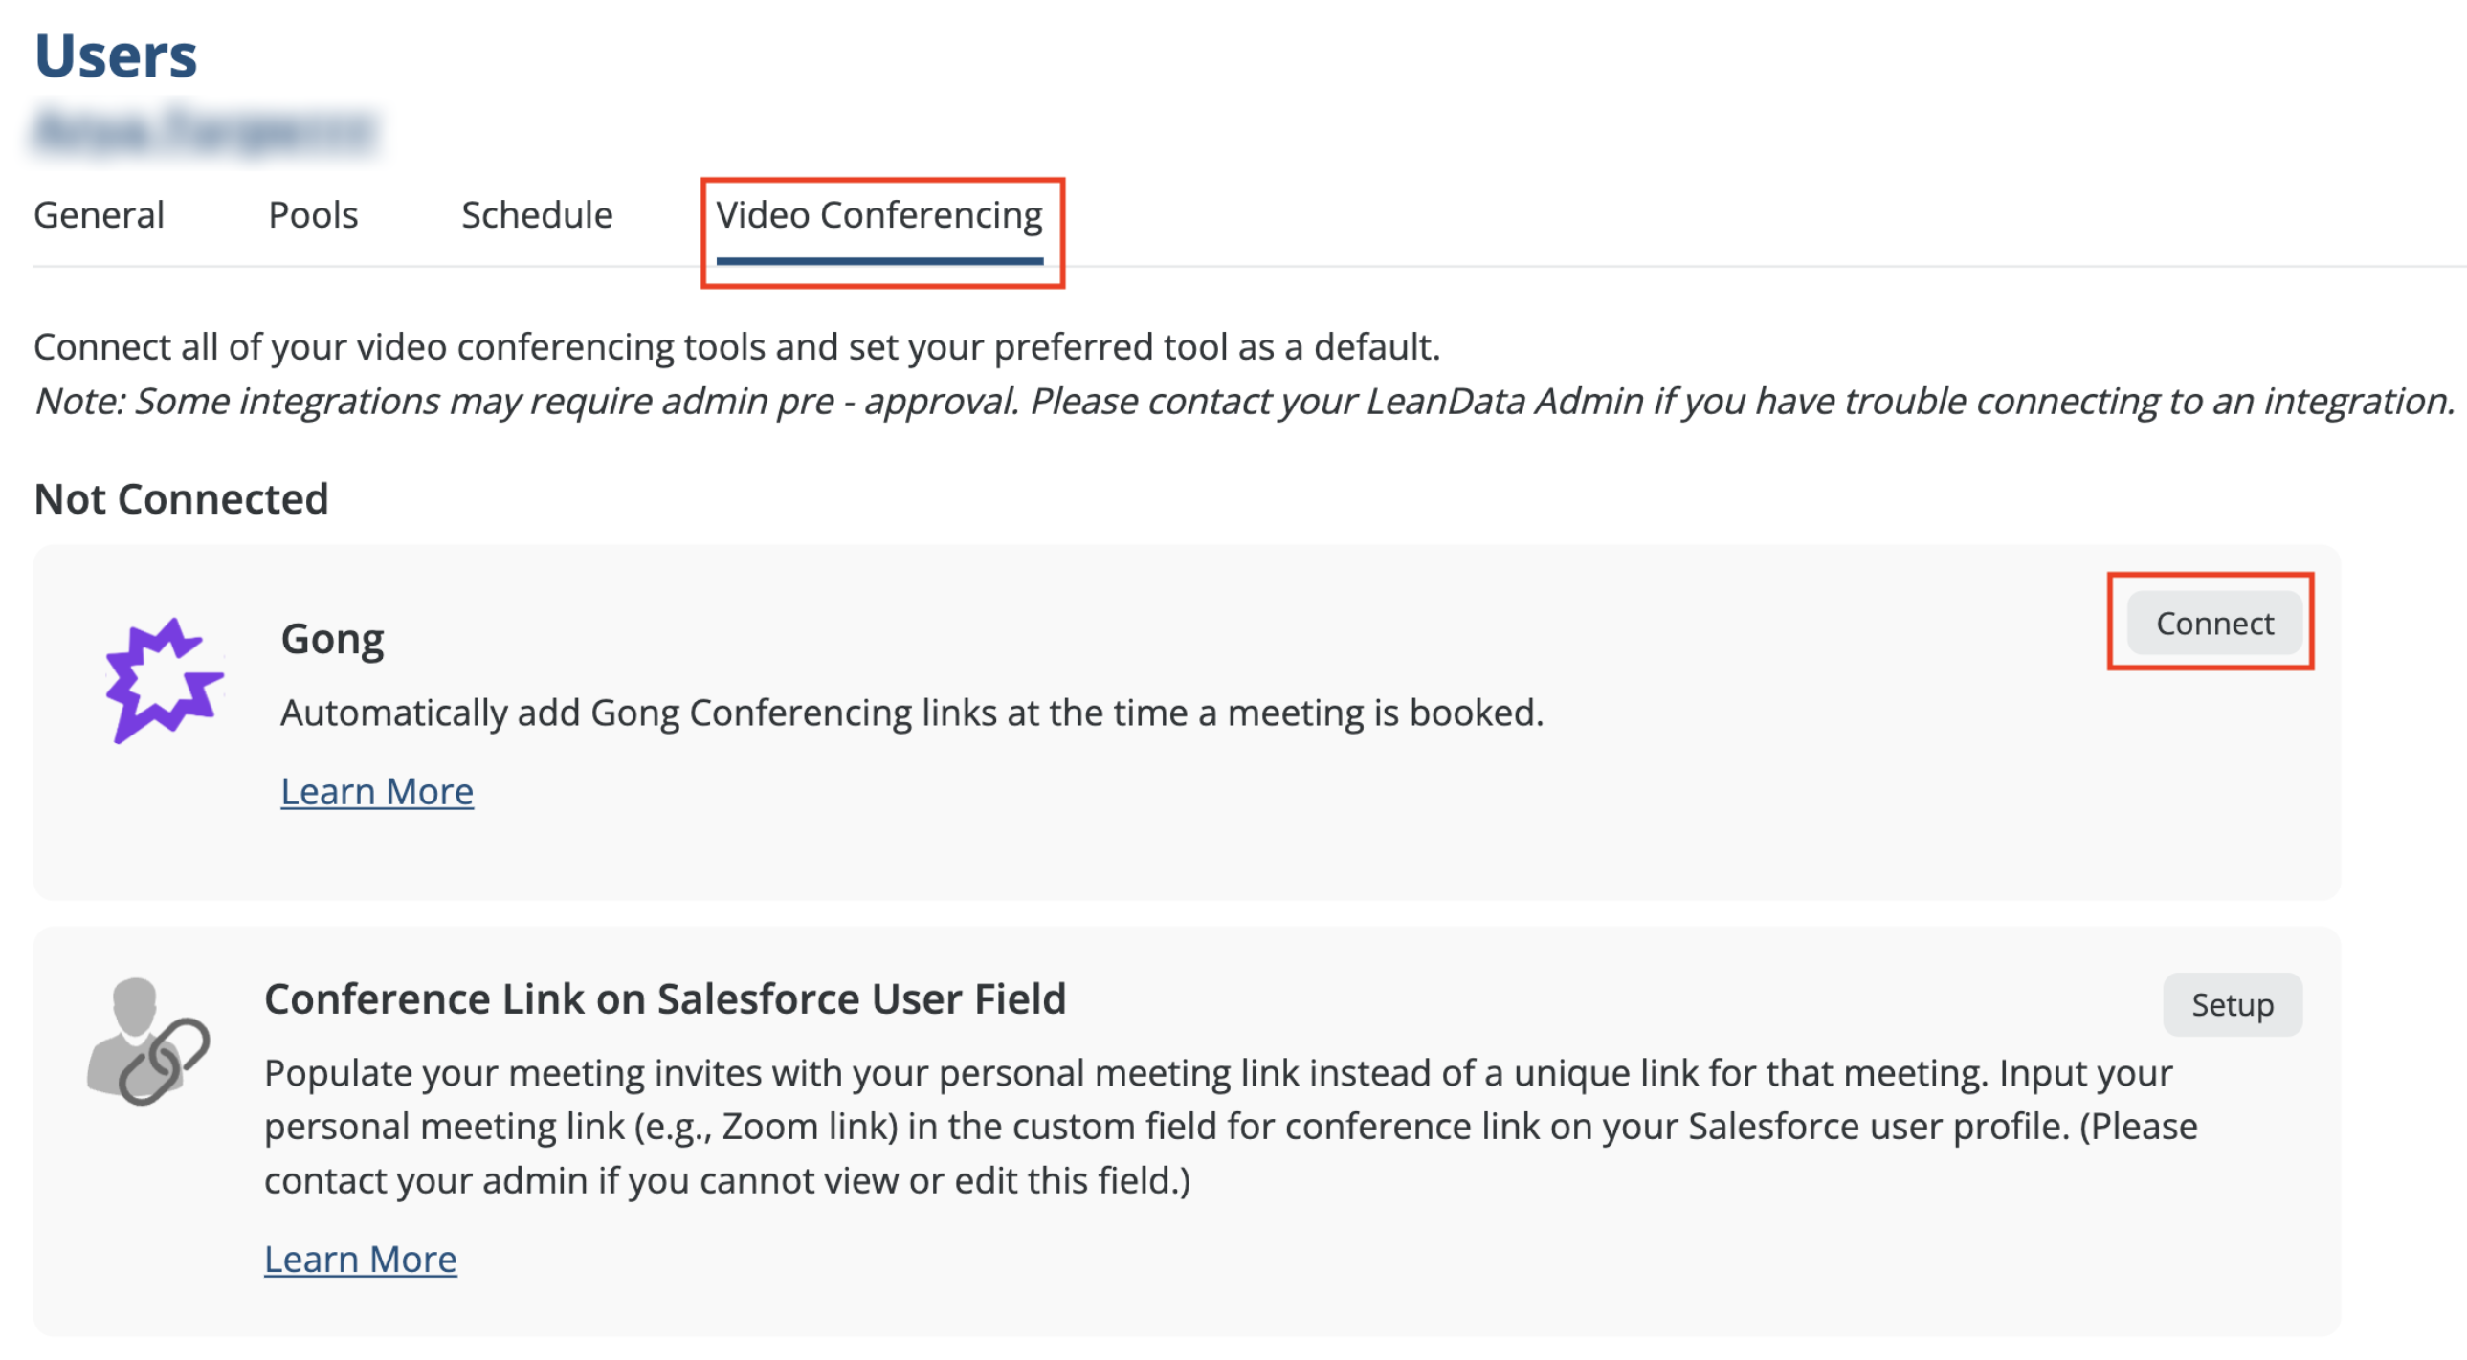Open Learn More under Gong description
The image size is (2467, 1360).
click(376, 791)
